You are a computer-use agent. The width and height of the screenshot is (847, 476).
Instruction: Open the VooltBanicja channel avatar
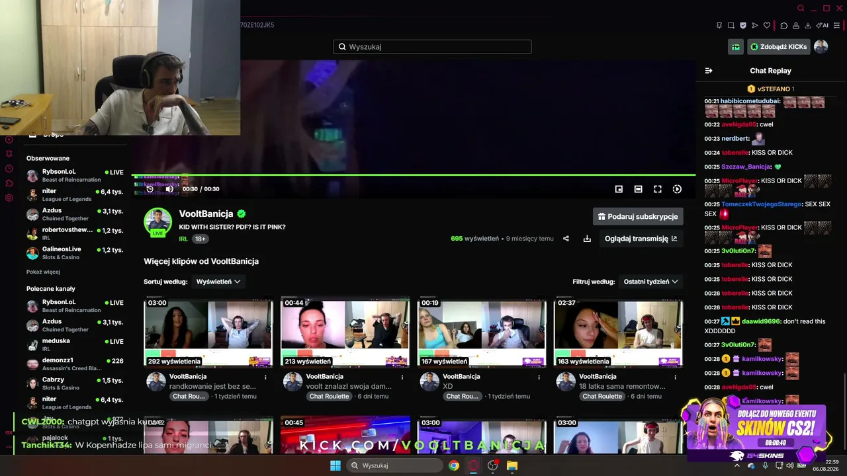coord(158,222)
